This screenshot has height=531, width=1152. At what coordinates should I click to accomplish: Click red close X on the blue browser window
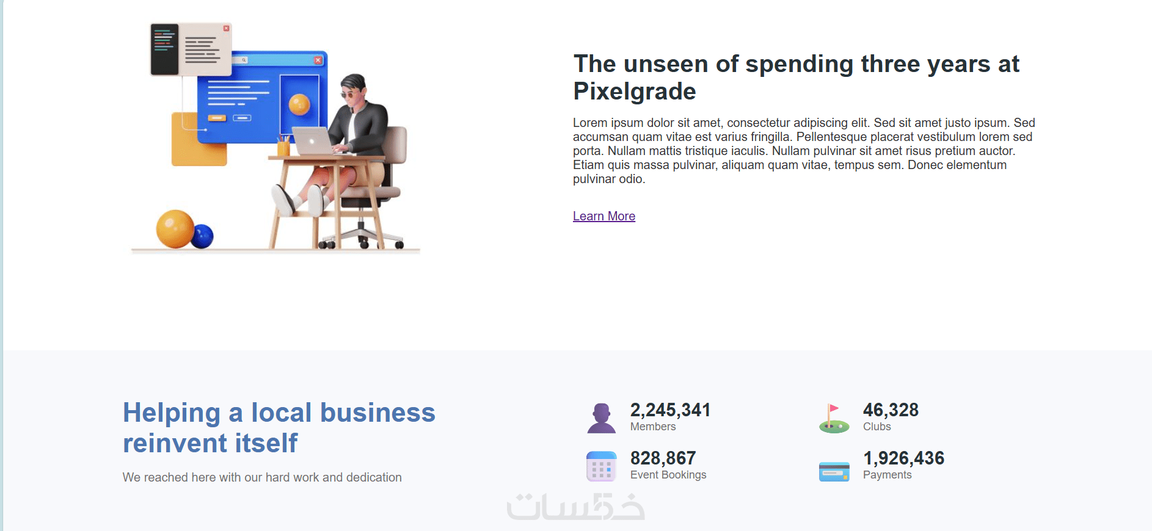click(x=318, y=60)
